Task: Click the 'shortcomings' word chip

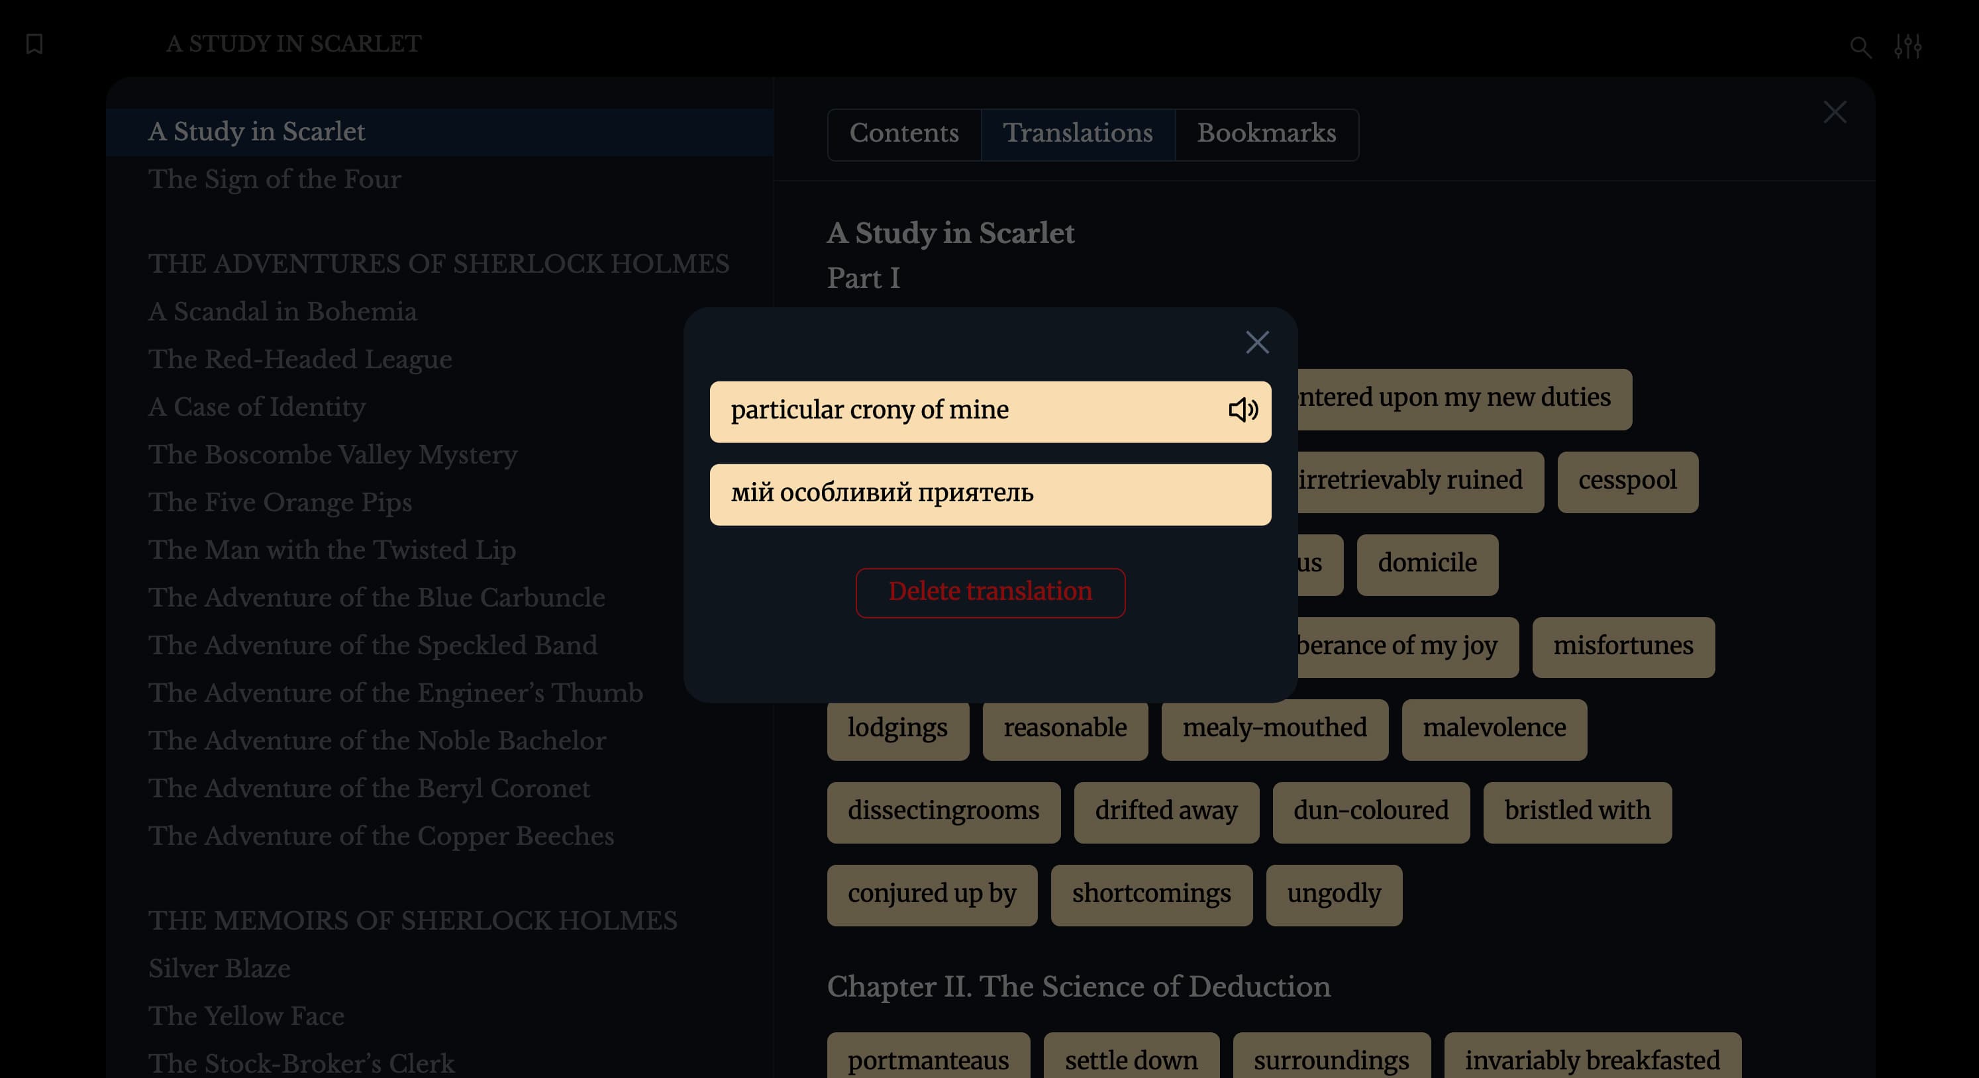Action: tap(1151, 894)
